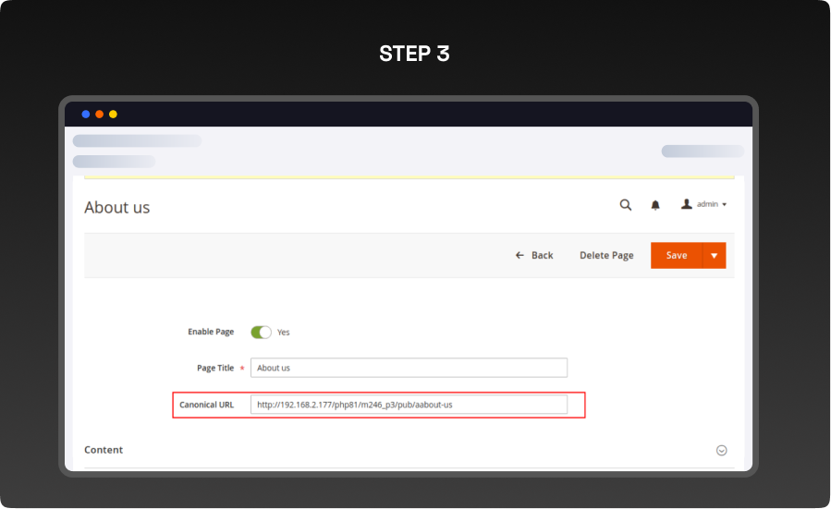
Task: Focus the Page Title input field
Action: 409,368
